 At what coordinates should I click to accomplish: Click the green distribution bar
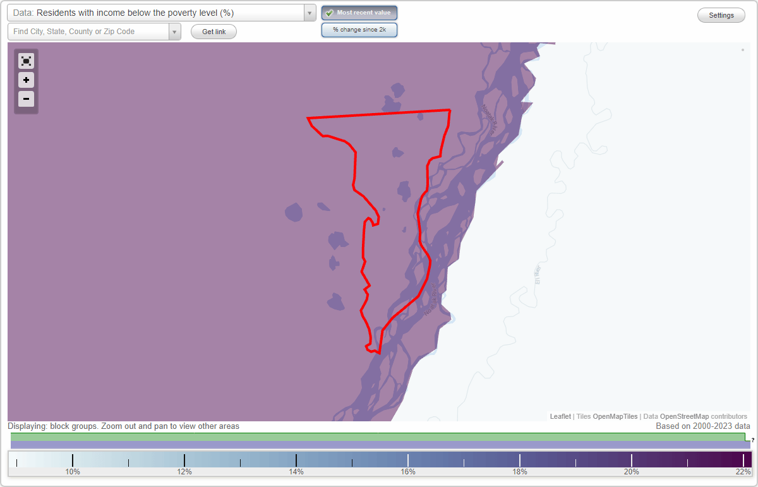pyautogui.click(x=378, y=436)
